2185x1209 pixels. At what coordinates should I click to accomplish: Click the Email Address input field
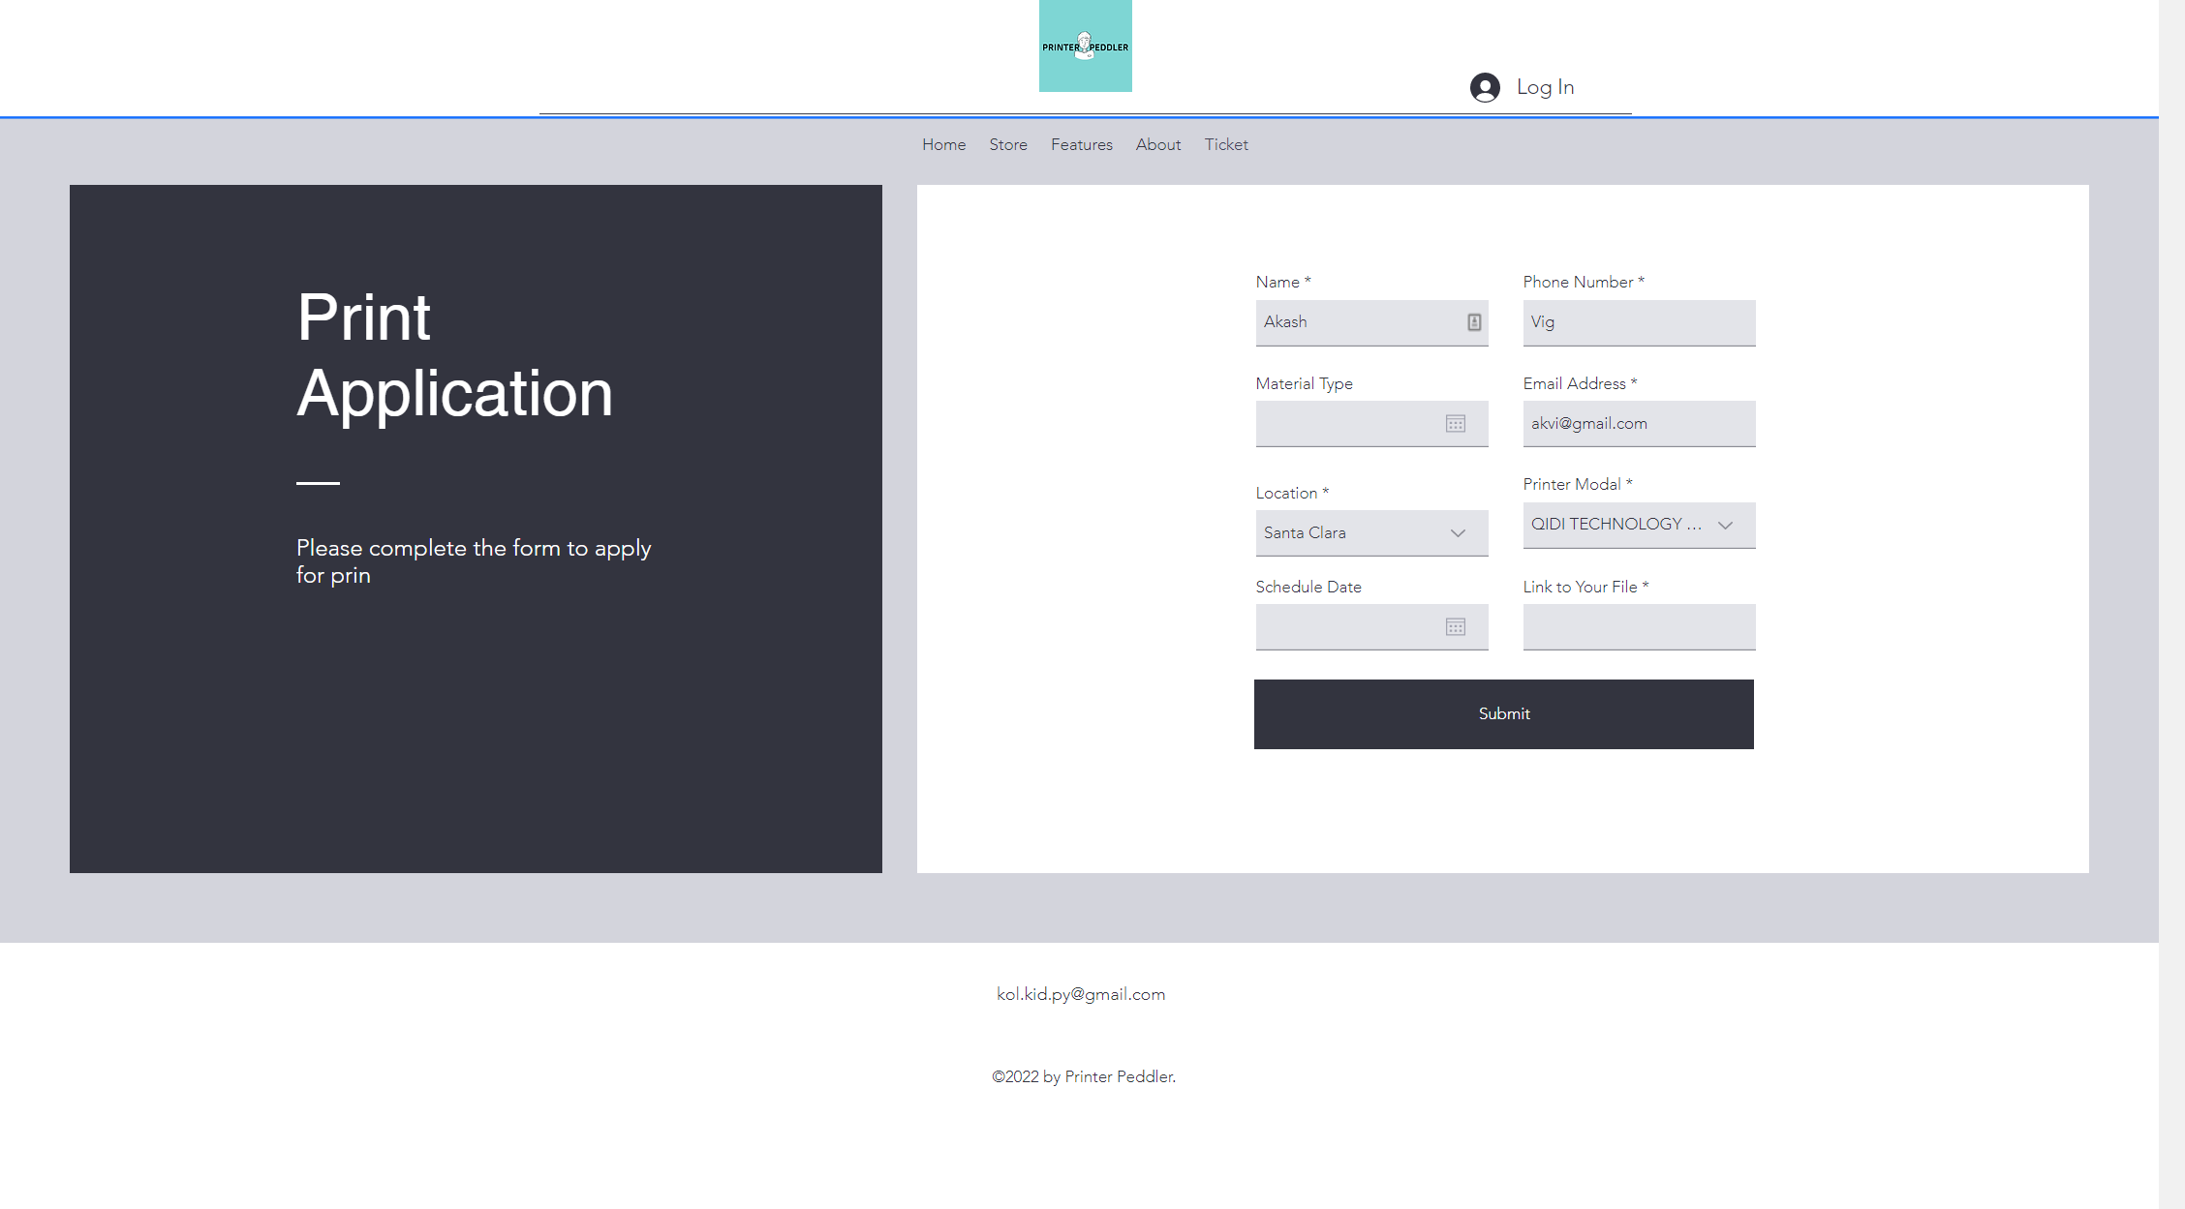click(1638, 424)
